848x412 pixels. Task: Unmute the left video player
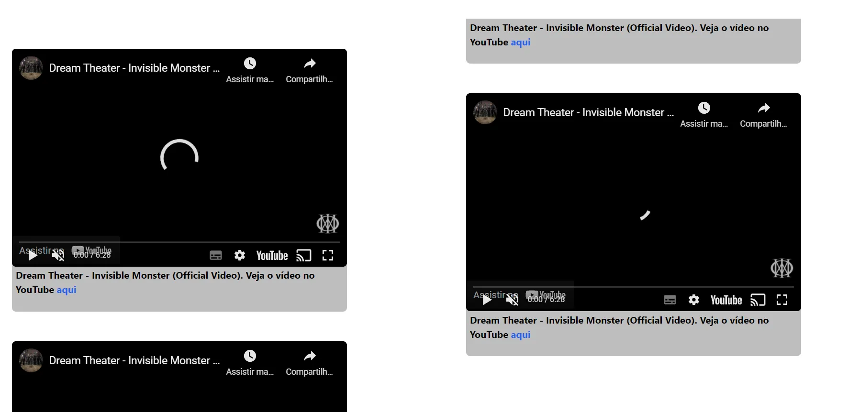[x=58, y=255]
